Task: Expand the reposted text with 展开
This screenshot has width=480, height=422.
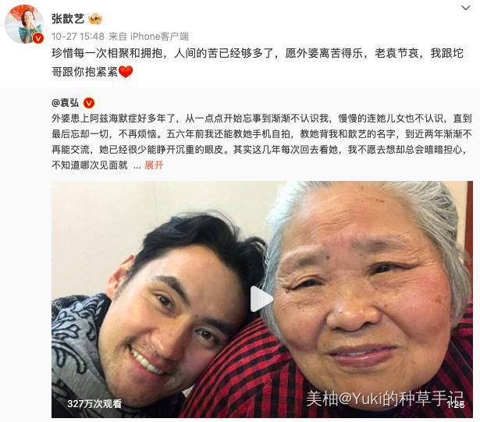Action: (x=154, y=165)
